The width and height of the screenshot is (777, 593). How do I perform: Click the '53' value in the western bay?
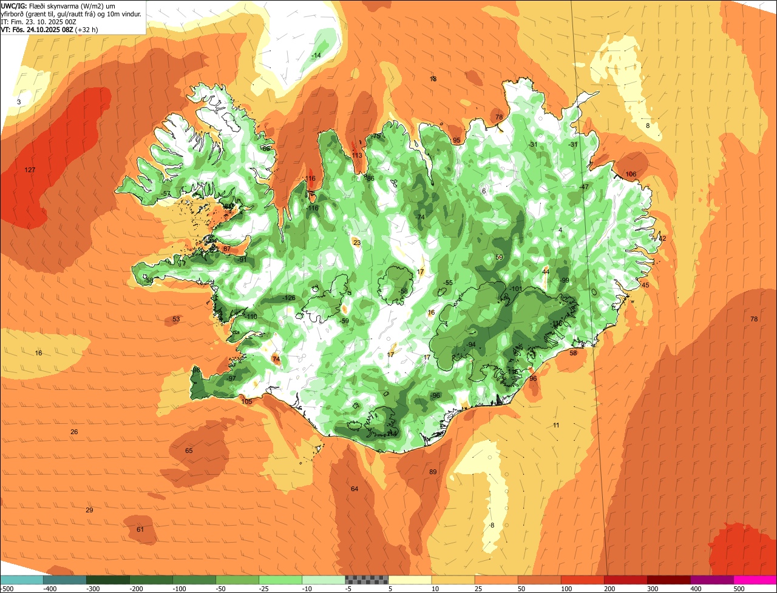176,319
